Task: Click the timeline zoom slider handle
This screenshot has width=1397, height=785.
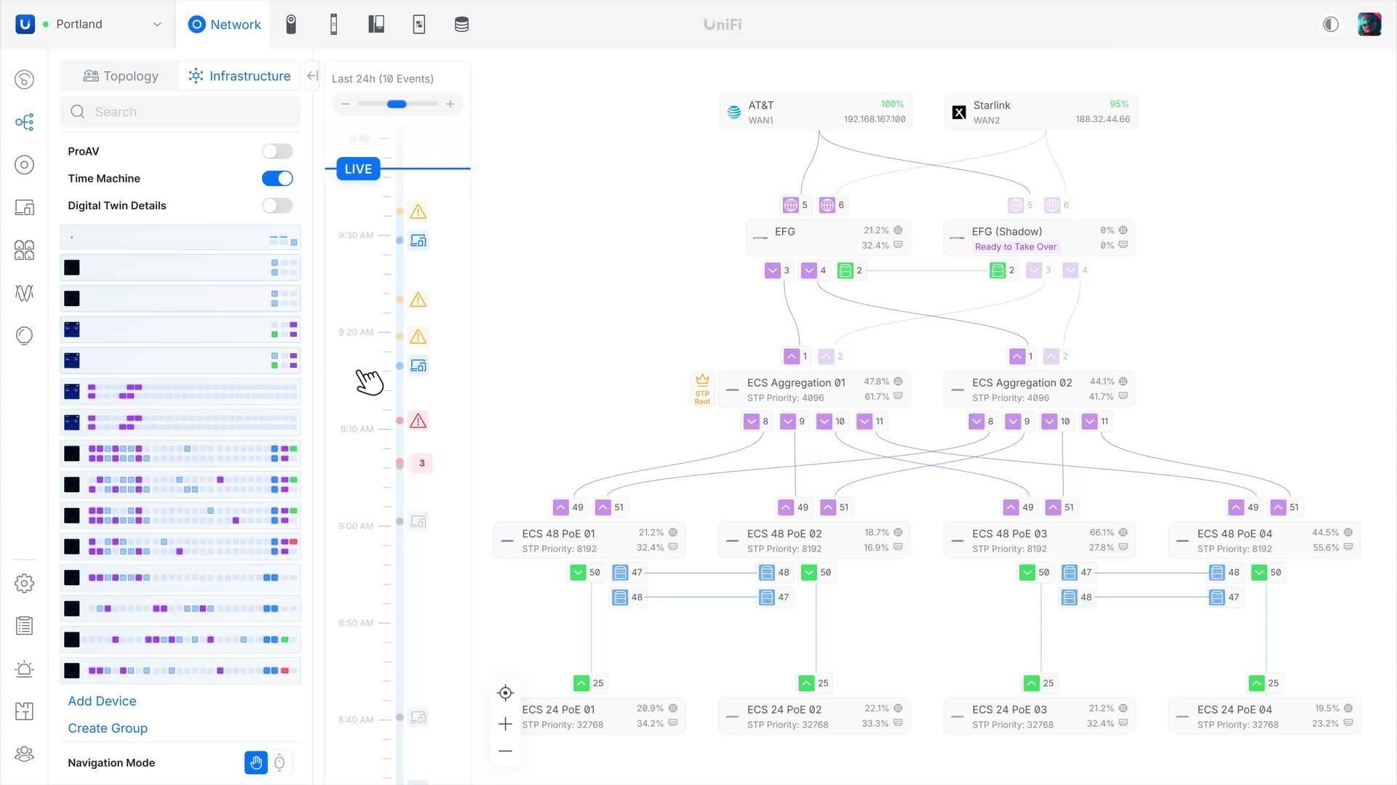Action: point(397,104)
